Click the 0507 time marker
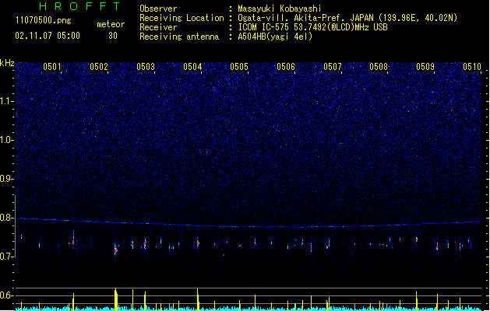 coord(333,67)
